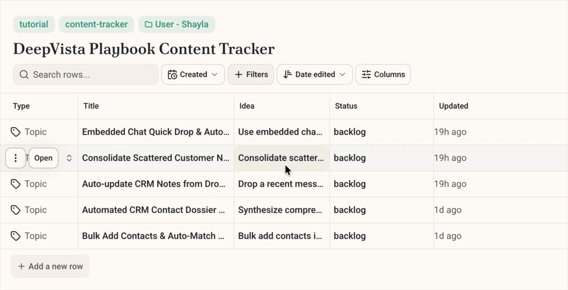Image resolution: width=568 pixels, height=290 pixels.
Task: Click Topic label in Bulk Add Contacts row
Action: [35, 236]
